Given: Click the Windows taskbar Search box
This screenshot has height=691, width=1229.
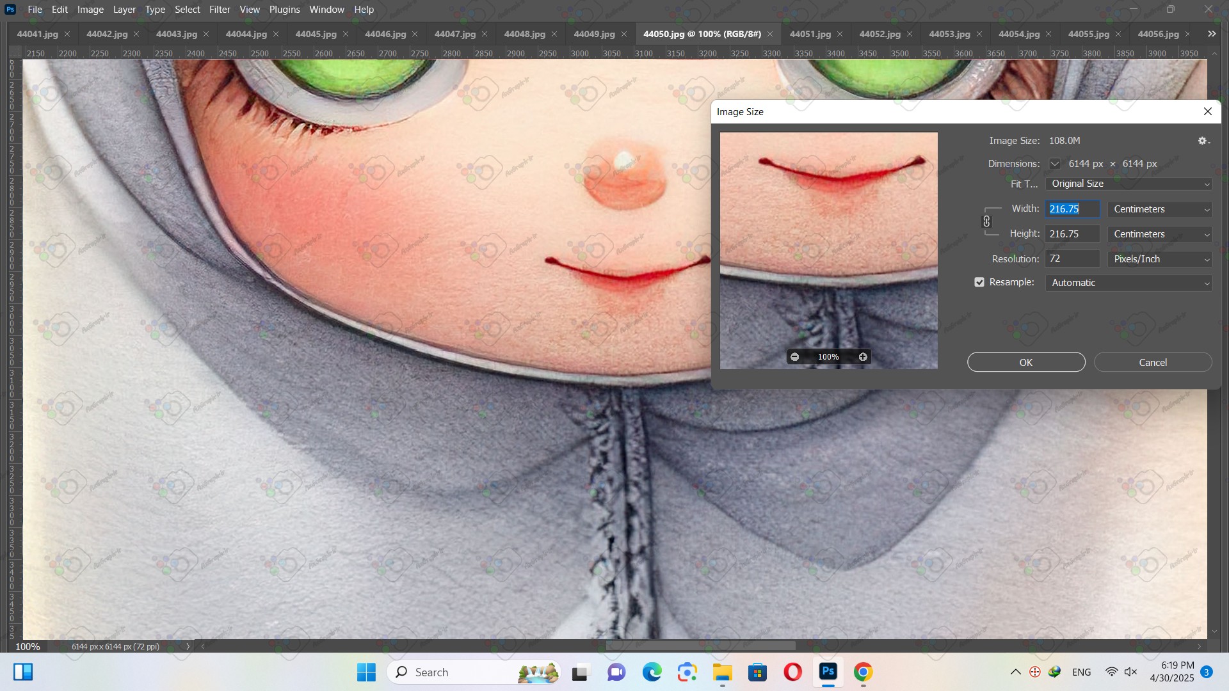Looking at the screenshot, I should point(474,672).
